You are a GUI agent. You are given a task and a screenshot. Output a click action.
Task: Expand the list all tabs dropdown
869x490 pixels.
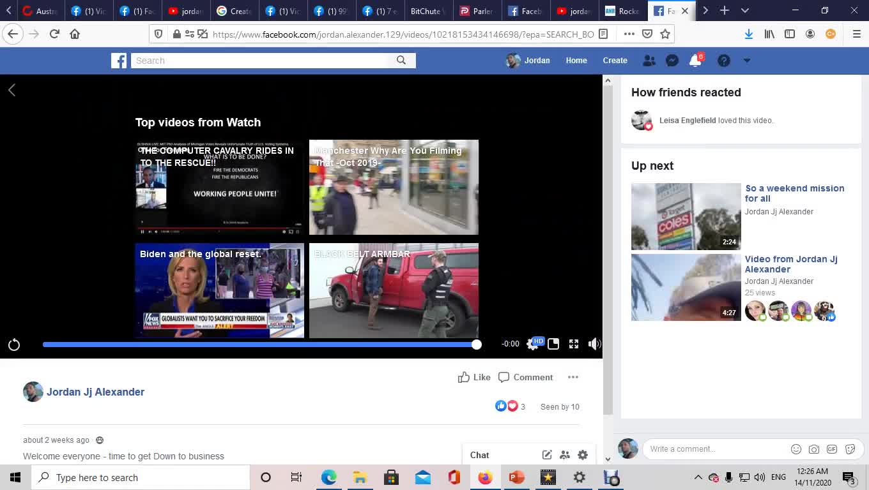(745, 10)
